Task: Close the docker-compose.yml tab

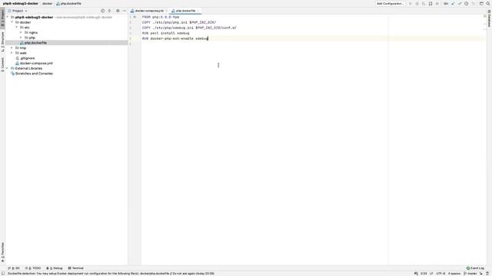Action: tap(166, 11)
